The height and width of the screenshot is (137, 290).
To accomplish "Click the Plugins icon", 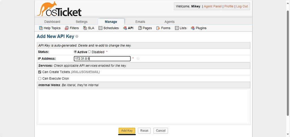I will tap(193, 28).
